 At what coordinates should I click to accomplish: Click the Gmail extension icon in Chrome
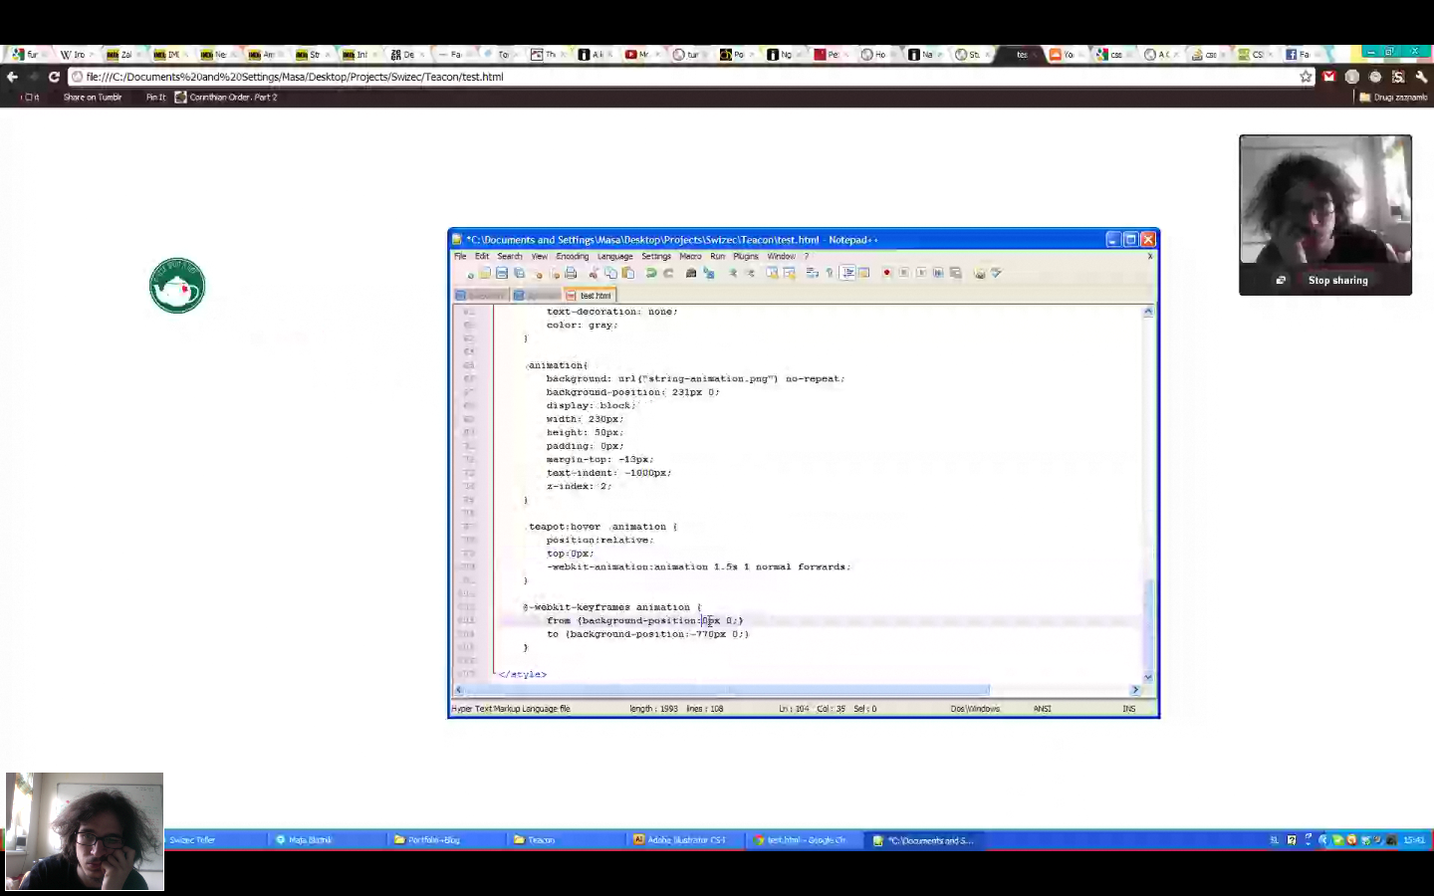[1328, 77]
